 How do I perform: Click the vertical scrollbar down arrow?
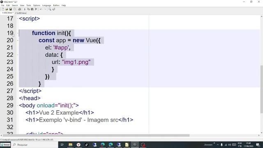click(261, 133)
